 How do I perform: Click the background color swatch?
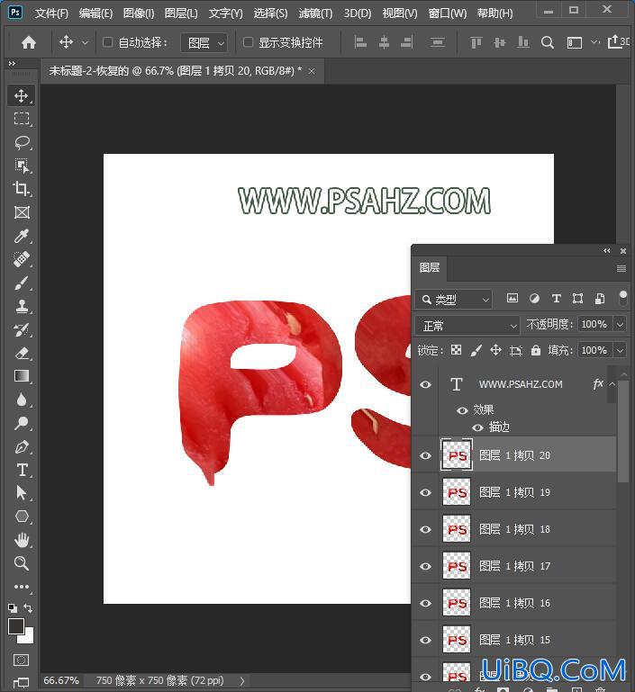28,638
